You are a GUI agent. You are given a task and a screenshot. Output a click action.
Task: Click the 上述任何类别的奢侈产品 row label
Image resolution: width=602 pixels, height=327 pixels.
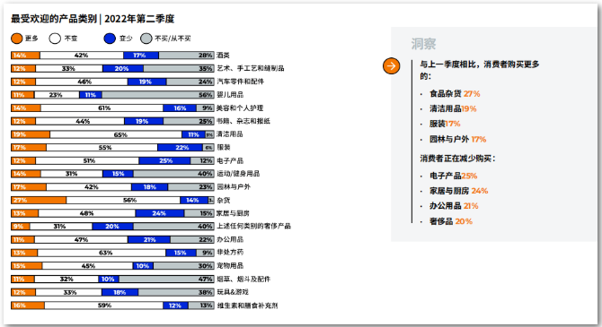pos(253,226)
